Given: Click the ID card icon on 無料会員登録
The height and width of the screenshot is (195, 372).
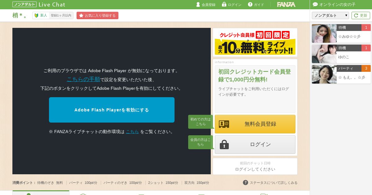Looking at the screenshot, I should click(x=224, y=124).
